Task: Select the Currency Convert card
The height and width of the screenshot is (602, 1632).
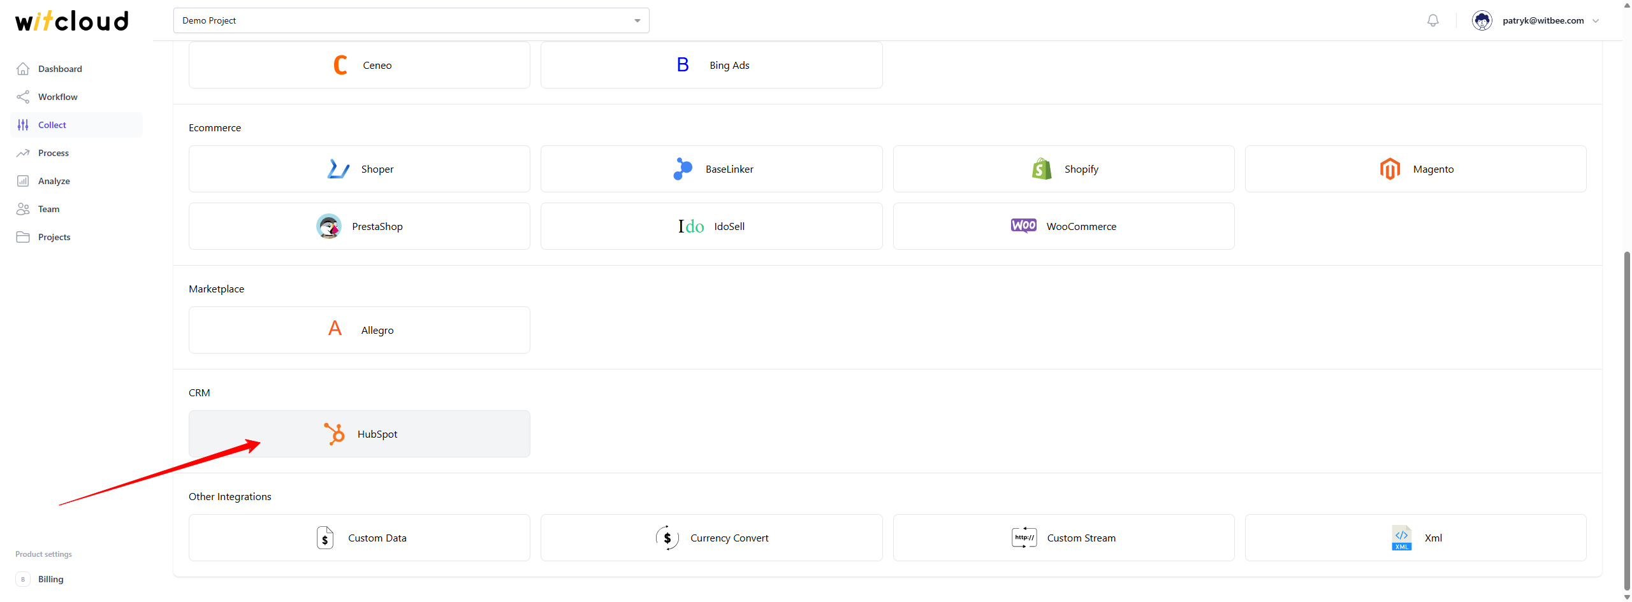Action: tap(711, 538)
